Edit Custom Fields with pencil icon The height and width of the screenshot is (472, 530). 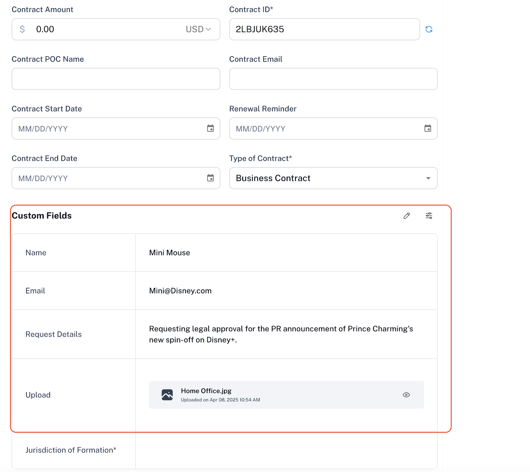click(x=407, y=216)
